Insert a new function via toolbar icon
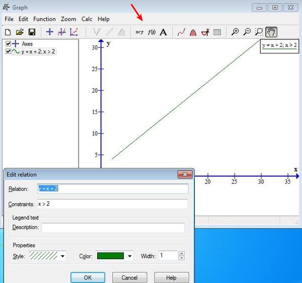This screenshot has width=302, height=283. tap(61, 32)
